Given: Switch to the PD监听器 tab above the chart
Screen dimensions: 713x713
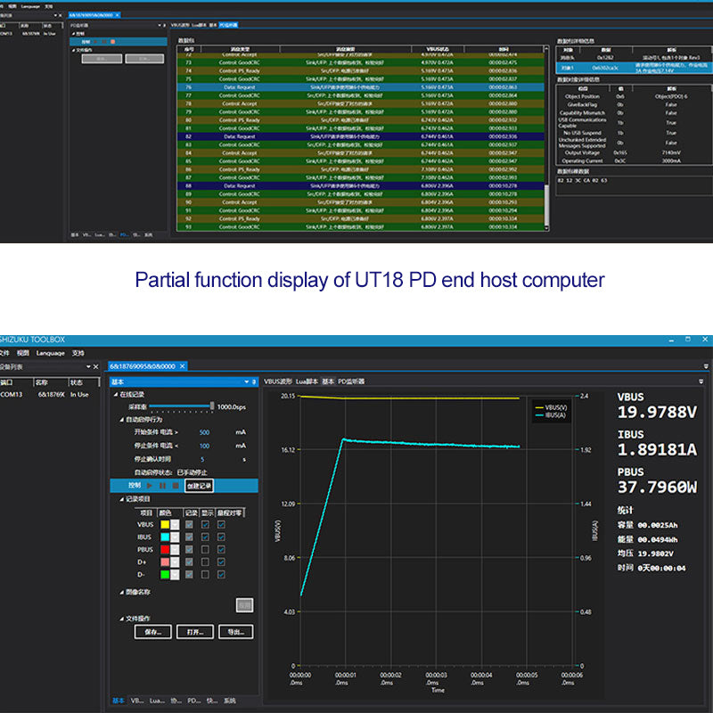Looking at the screenshot, I should point(351,381).
